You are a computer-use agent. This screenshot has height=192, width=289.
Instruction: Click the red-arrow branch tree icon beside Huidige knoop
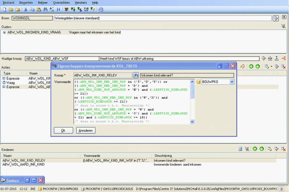coord(270,58)
